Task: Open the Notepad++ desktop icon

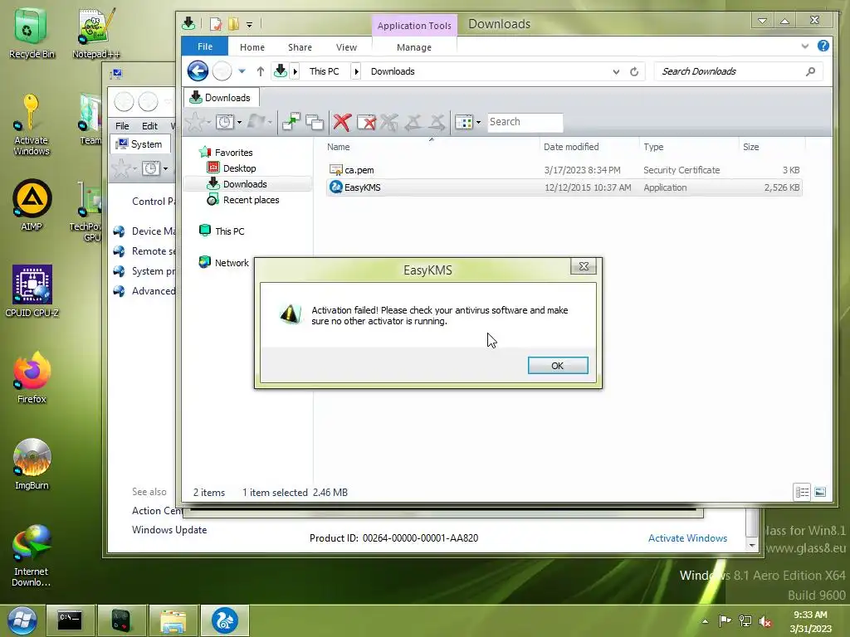Action: (96, 33)
